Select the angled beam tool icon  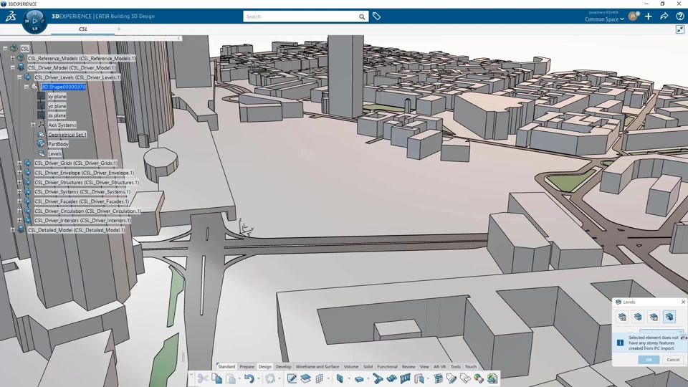(378, 378)
